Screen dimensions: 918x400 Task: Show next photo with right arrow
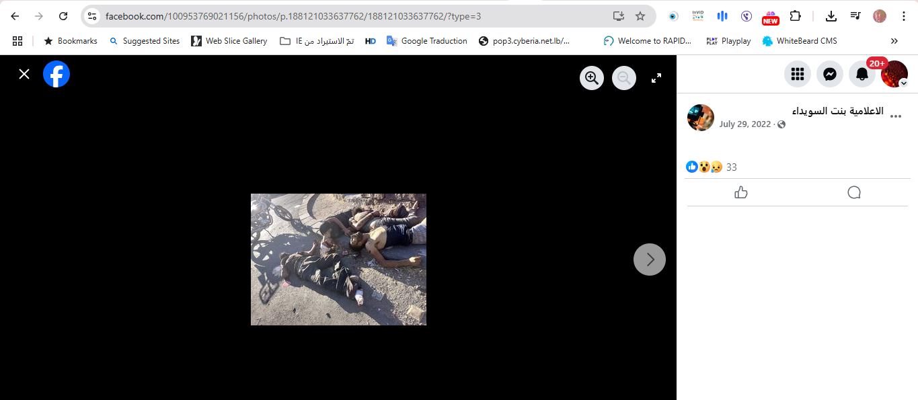coord(650,259)
